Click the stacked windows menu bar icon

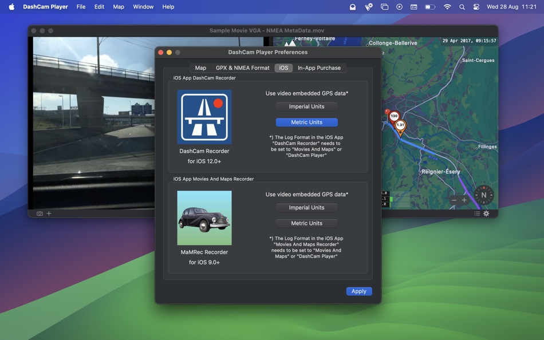click(384, 7)
